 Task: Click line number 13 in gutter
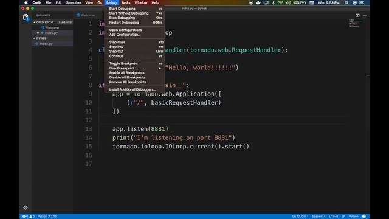(x=89, y=129)
